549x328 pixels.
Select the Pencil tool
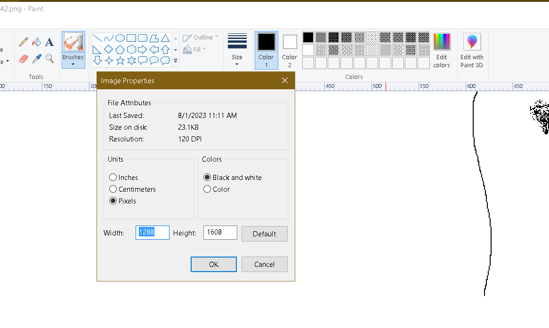tap(24, 42)
